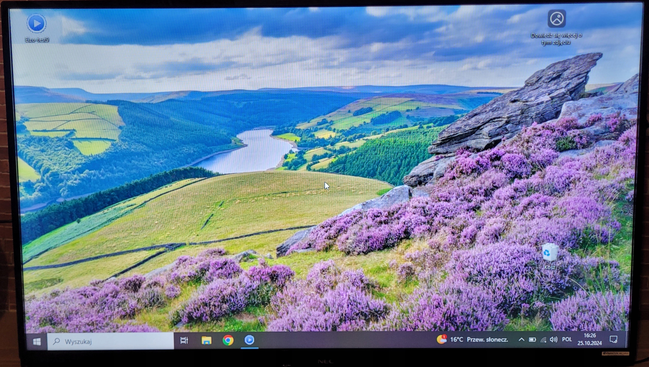
Task: Open the clock and calendar flyout
Action: pos(589,339)
